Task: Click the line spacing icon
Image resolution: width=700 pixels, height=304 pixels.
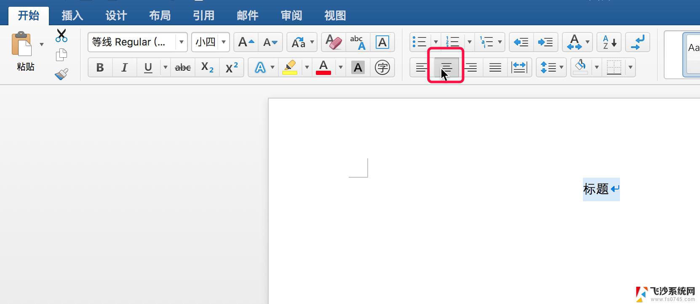Action: point(548,67)
